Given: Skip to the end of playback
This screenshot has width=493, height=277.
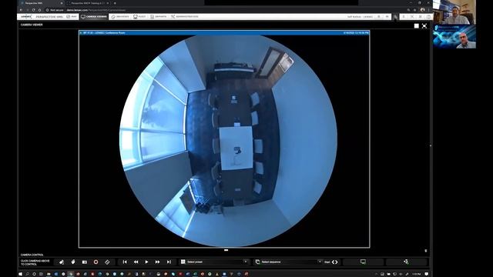Looking at the screenshot, I should (x=169, y=262).
